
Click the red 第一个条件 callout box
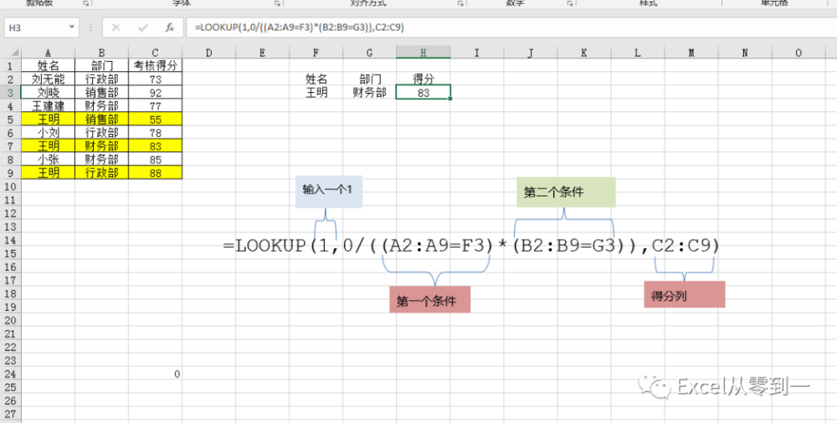[x=429, y=299]
